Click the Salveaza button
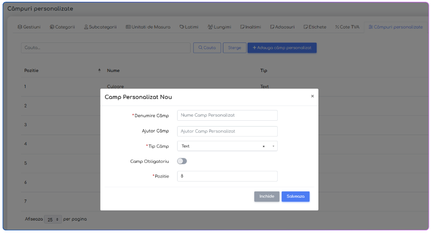431x233 pixels. [296, 196]
